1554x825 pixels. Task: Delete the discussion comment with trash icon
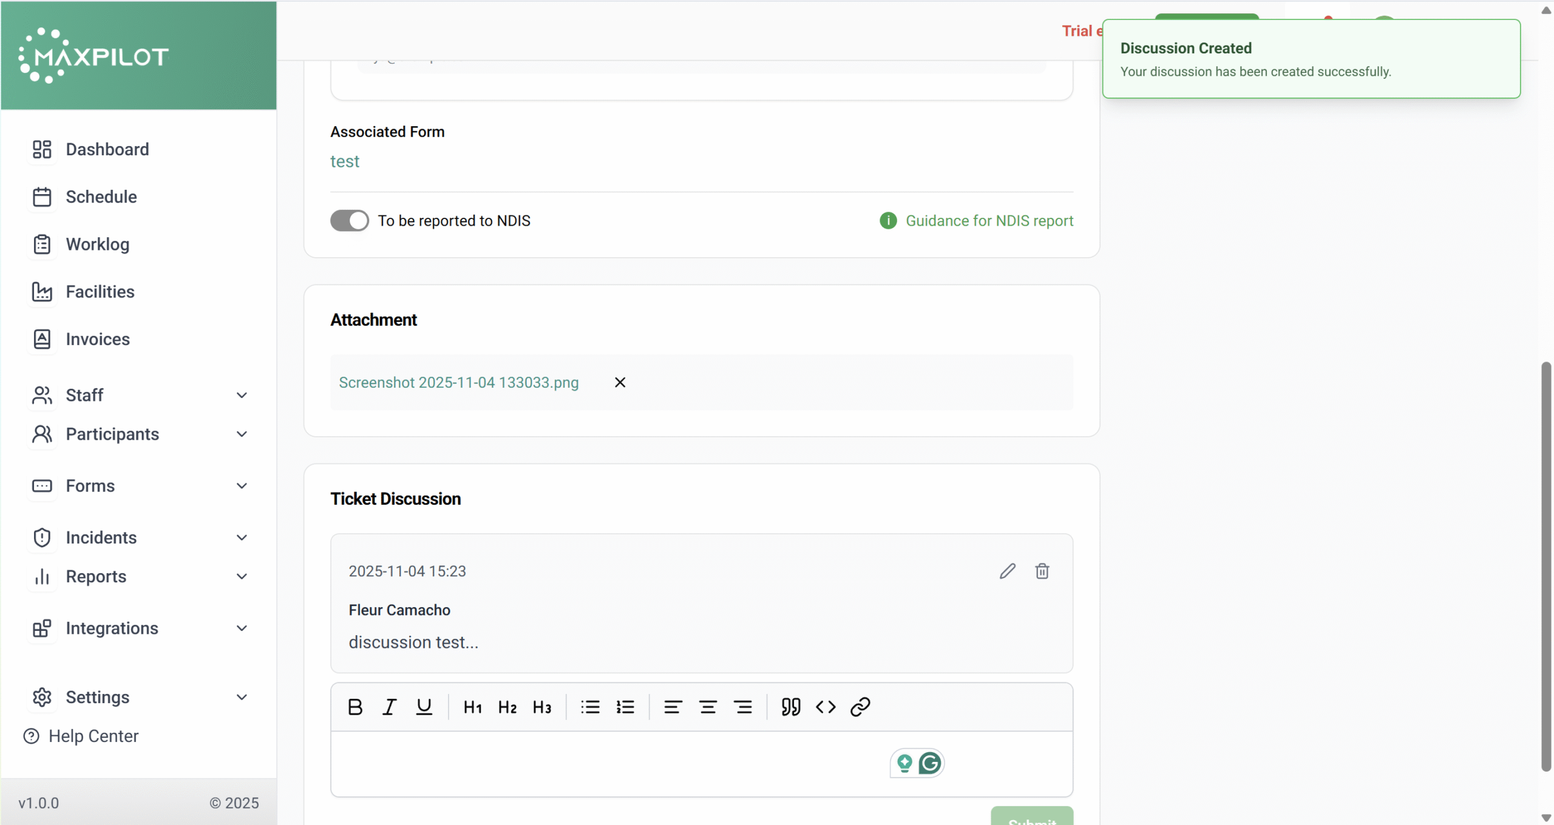(x=1042, y=571)
